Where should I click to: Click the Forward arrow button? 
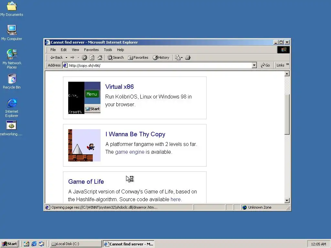(x=72, y=57)
